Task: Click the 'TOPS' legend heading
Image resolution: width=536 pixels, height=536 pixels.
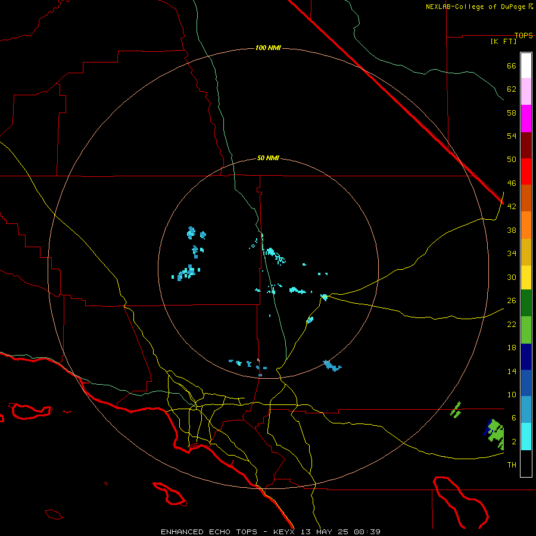Action: click(x=523, y=35)
